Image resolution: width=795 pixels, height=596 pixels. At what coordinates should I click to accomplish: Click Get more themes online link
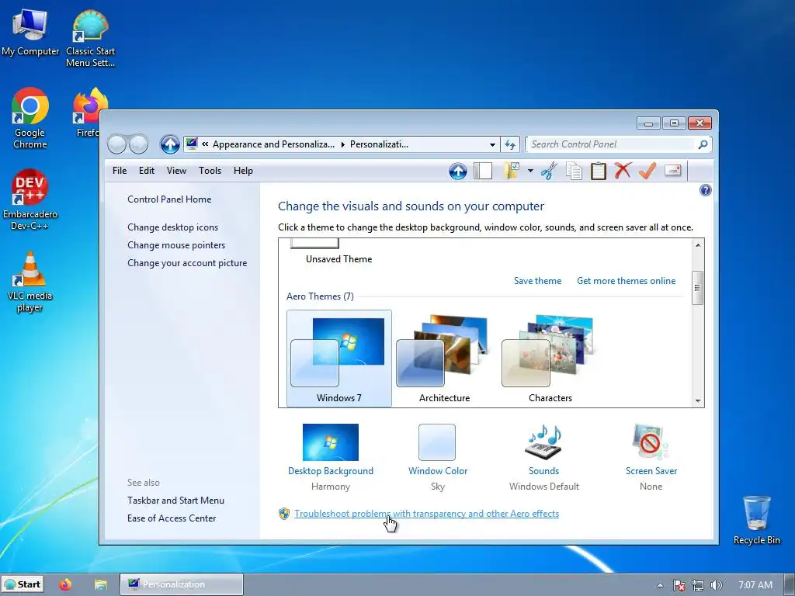tap(627, 281)
